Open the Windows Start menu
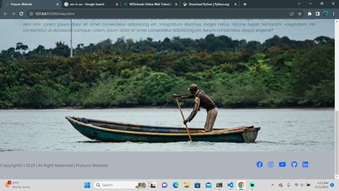 (87, 185)
